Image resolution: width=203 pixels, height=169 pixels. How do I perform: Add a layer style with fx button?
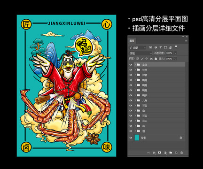click(x=154, y=153)
